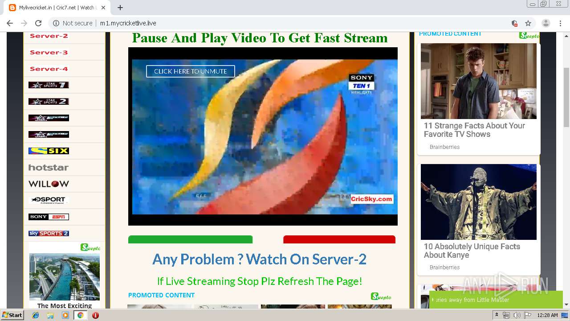Go forward to the next page
The width and height of the screenshot is (570, 321).
[24, 23]
